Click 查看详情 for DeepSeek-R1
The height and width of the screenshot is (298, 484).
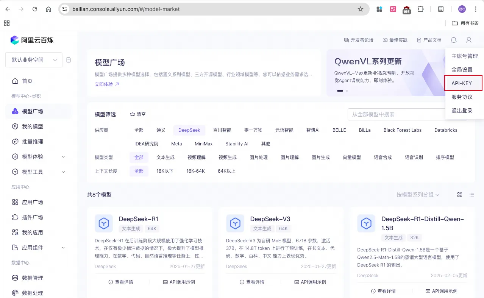tap(121, 282)
